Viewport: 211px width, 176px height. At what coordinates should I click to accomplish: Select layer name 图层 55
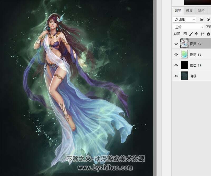(195, 44)
